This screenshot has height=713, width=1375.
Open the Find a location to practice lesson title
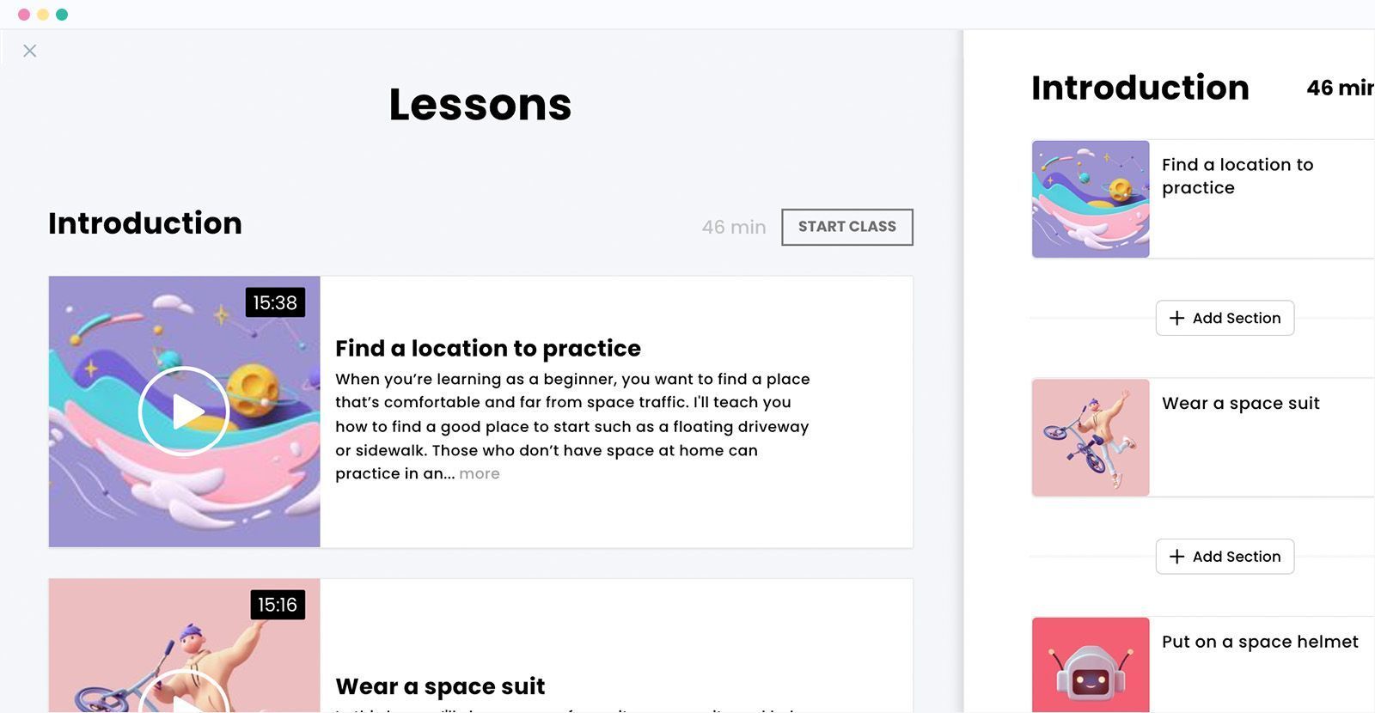pos(487,348)
